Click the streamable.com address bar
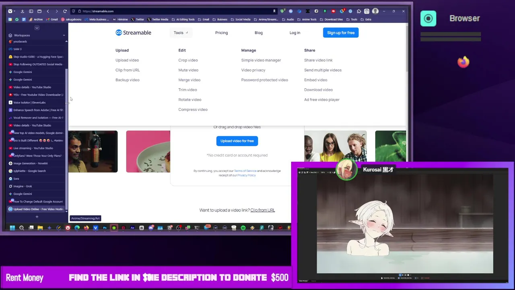This screenshot has height=290, width=515. tap(173, 11)
